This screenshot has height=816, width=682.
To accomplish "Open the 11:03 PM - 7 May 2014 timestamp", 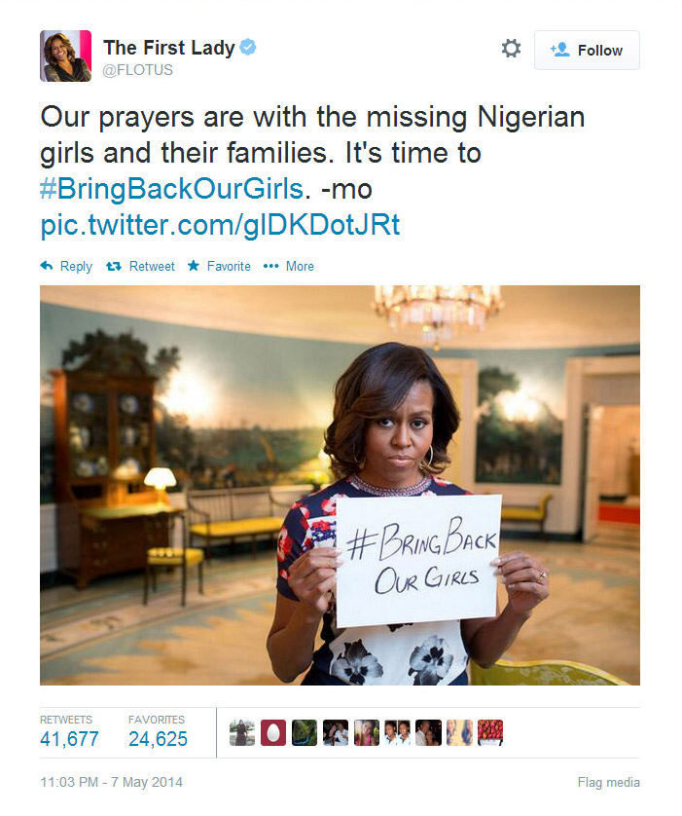I will pyautogui.click(x=111, y=782).
